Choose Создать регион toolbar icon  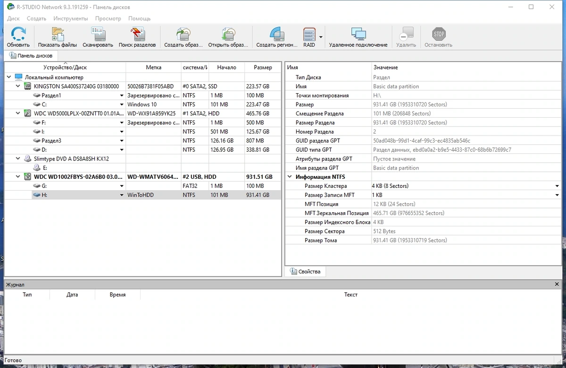[x=277, y=34]
